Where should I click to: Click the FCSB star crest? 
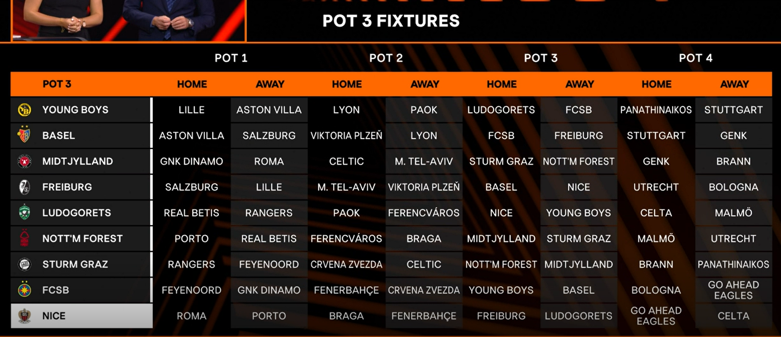tap(25, 290)
